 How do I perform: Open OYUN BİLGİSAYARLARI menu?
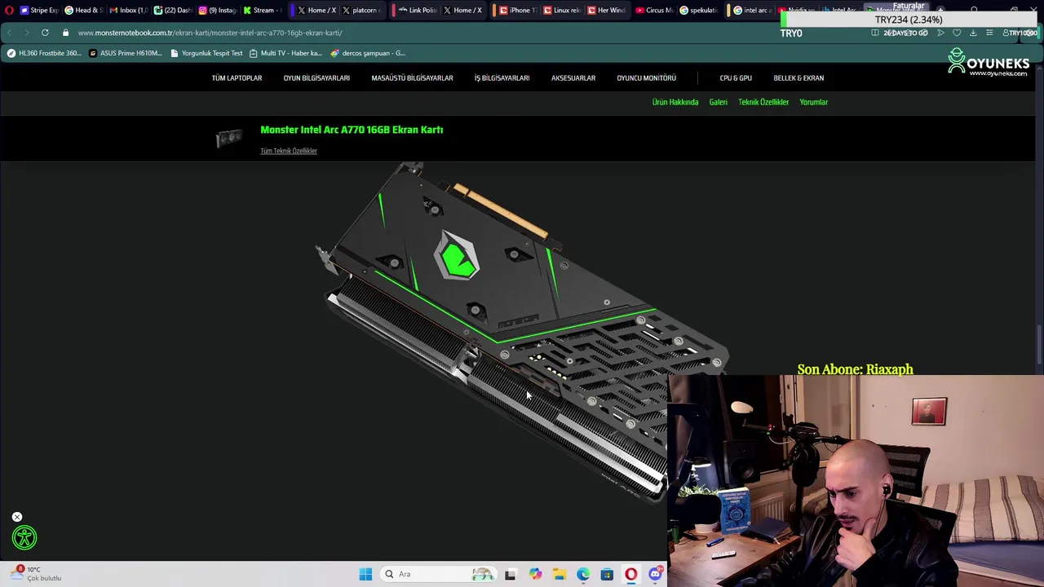316,78
